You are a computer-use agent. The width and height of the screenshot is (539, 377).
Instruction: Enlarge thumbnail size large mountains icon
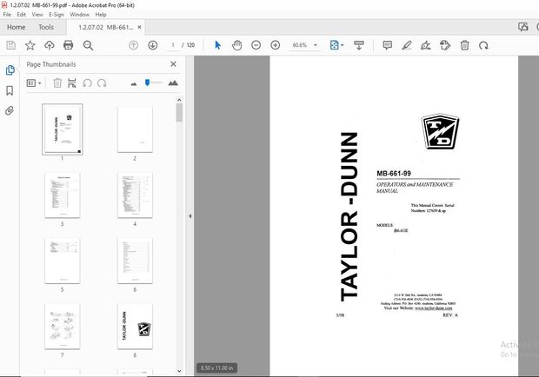point(173,83)
